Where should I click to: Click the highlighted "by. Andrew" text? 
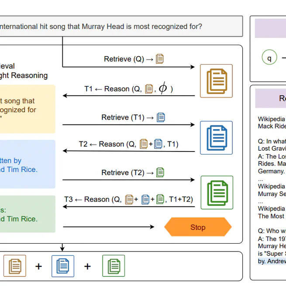point(272,261)
